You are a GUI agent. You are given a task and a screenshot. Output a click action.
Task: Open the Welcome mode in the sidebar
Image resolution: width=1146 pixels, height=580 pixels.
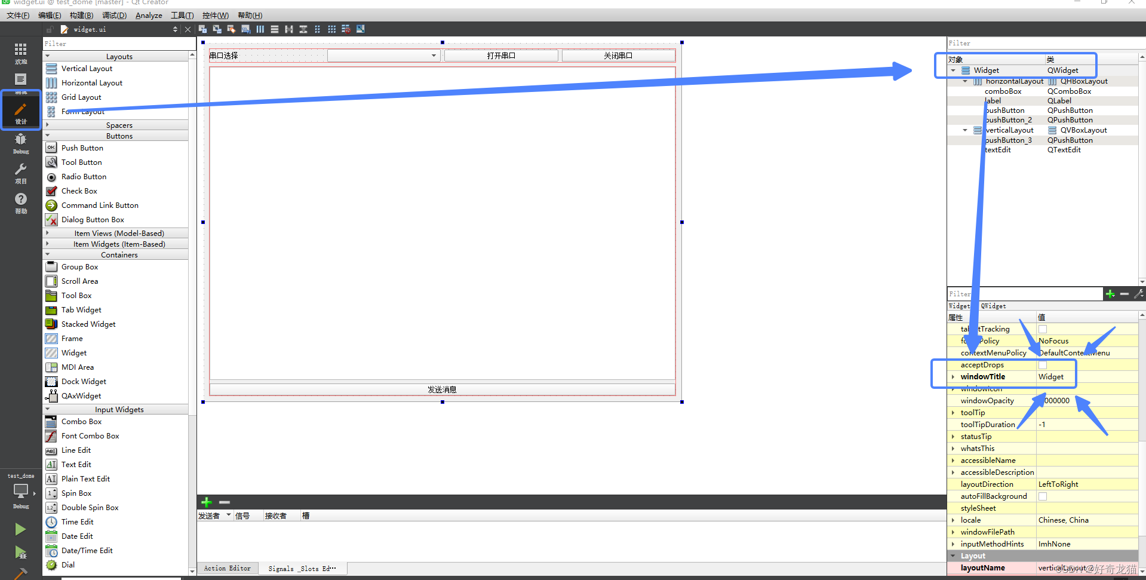(21, 53)
